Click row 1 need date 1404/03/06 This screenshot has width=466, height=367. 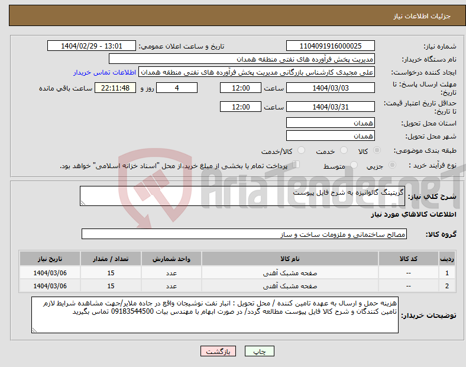[50, 273]
